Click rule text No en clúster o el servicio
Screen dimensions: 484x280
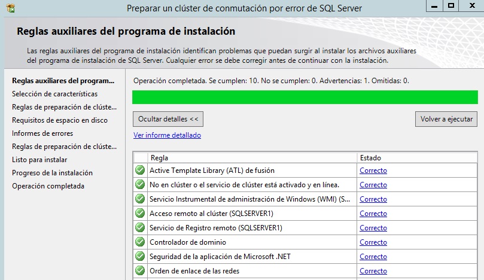245,185
